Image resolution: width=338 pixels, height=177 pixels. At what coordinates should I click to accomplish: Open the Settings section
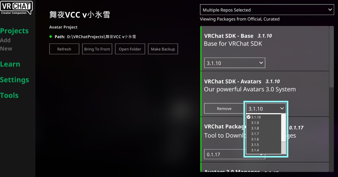15,80
